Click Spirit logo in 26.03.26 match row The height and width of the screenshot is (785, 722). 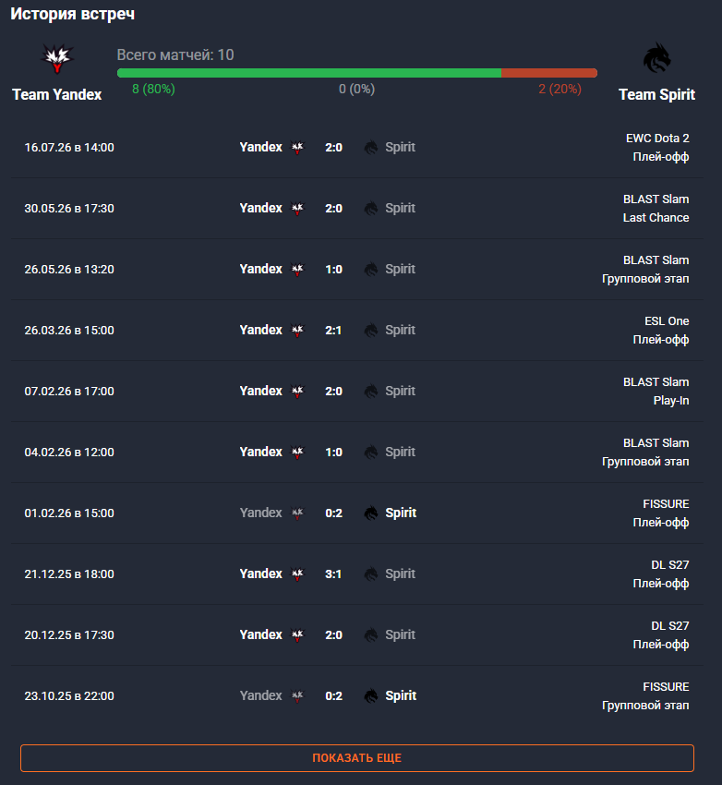click(x=371, y=331)
